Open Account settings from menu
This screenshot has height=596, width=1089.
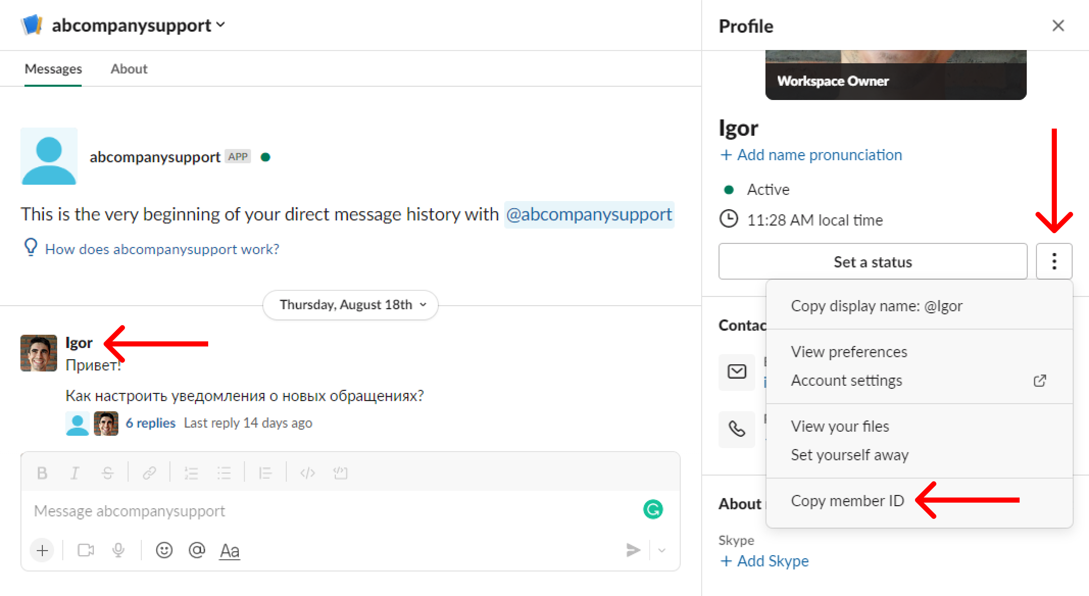pos(920,381)
